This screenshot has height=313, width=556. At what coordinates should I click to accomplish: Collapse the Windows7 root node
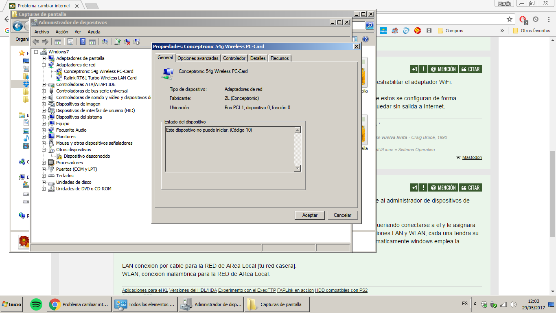36,52
